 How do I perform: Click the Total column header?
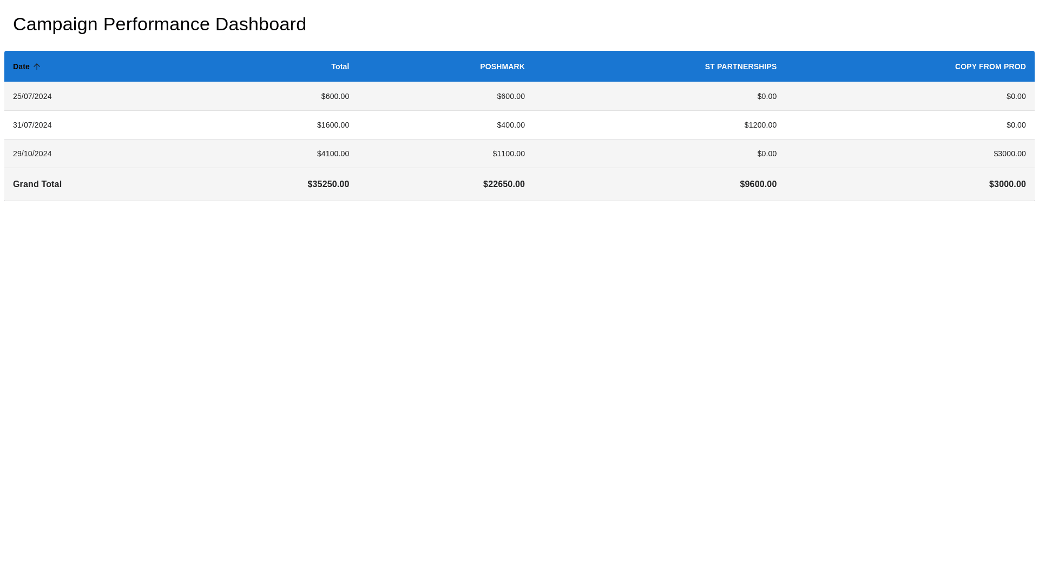340,67
